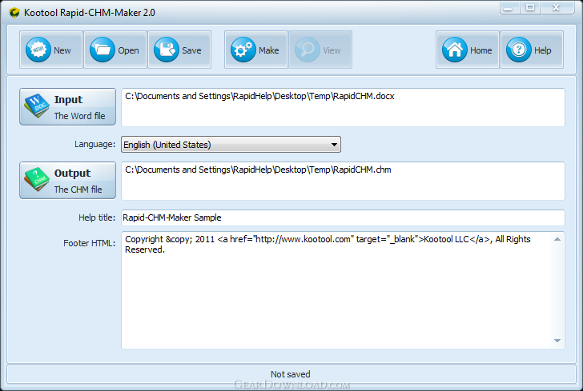Open Help with question mark icon
This screenshot has width=583, height=391.
click(x=519, y=50)
